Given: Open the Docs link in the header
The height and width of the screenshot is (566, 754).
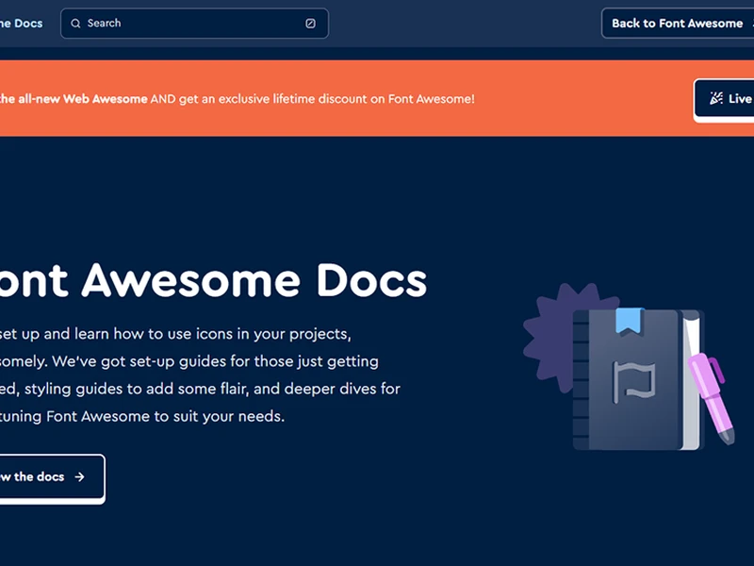Looking at the screenshot, I should 21,23.
